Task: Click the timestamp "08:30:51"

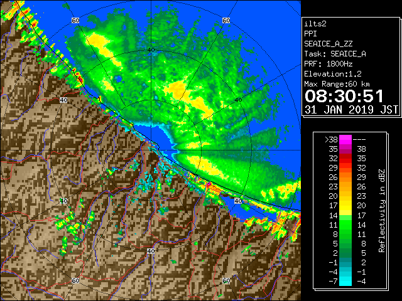Action: (344, 96)
